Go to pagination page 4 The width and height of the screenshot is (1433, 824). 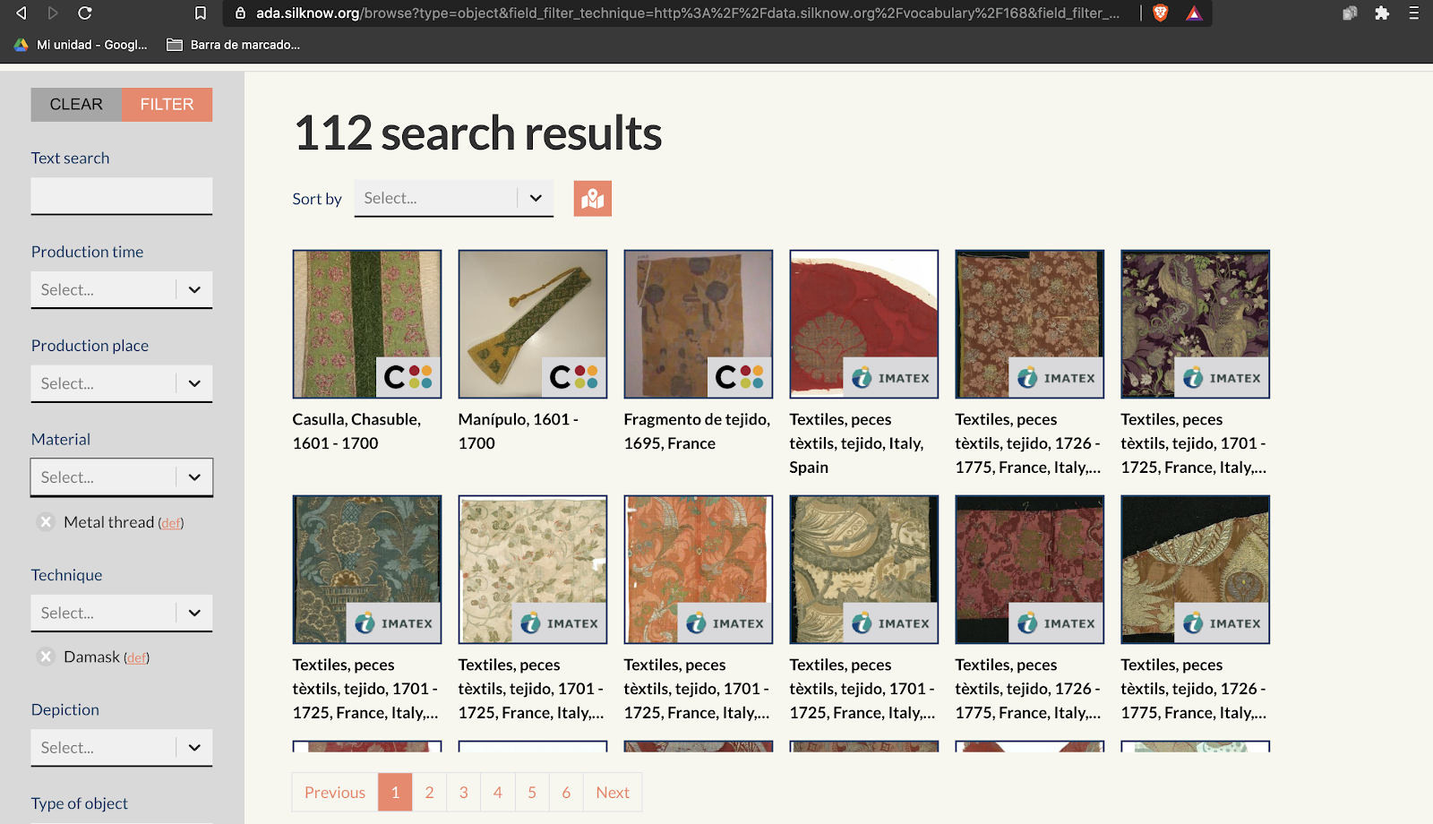pos(497,792)
